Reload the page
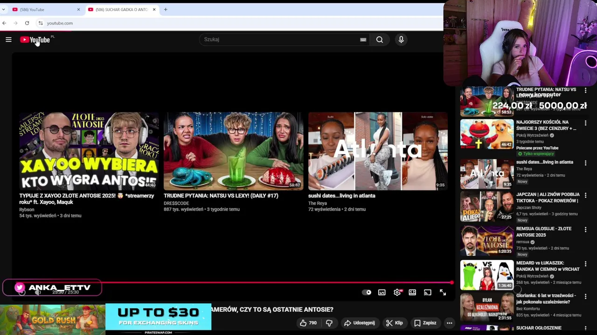 pyautogui.click(x=27, y=23)
